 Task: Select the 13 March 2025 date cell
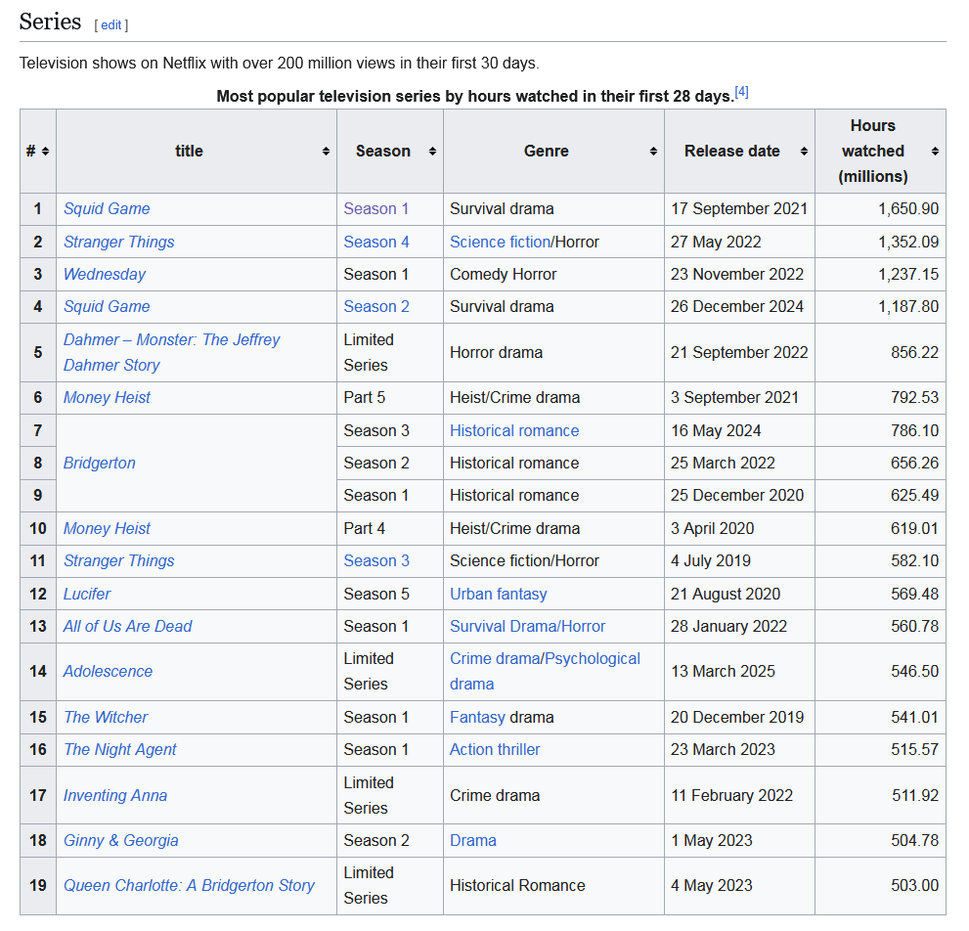pos(739,672)
